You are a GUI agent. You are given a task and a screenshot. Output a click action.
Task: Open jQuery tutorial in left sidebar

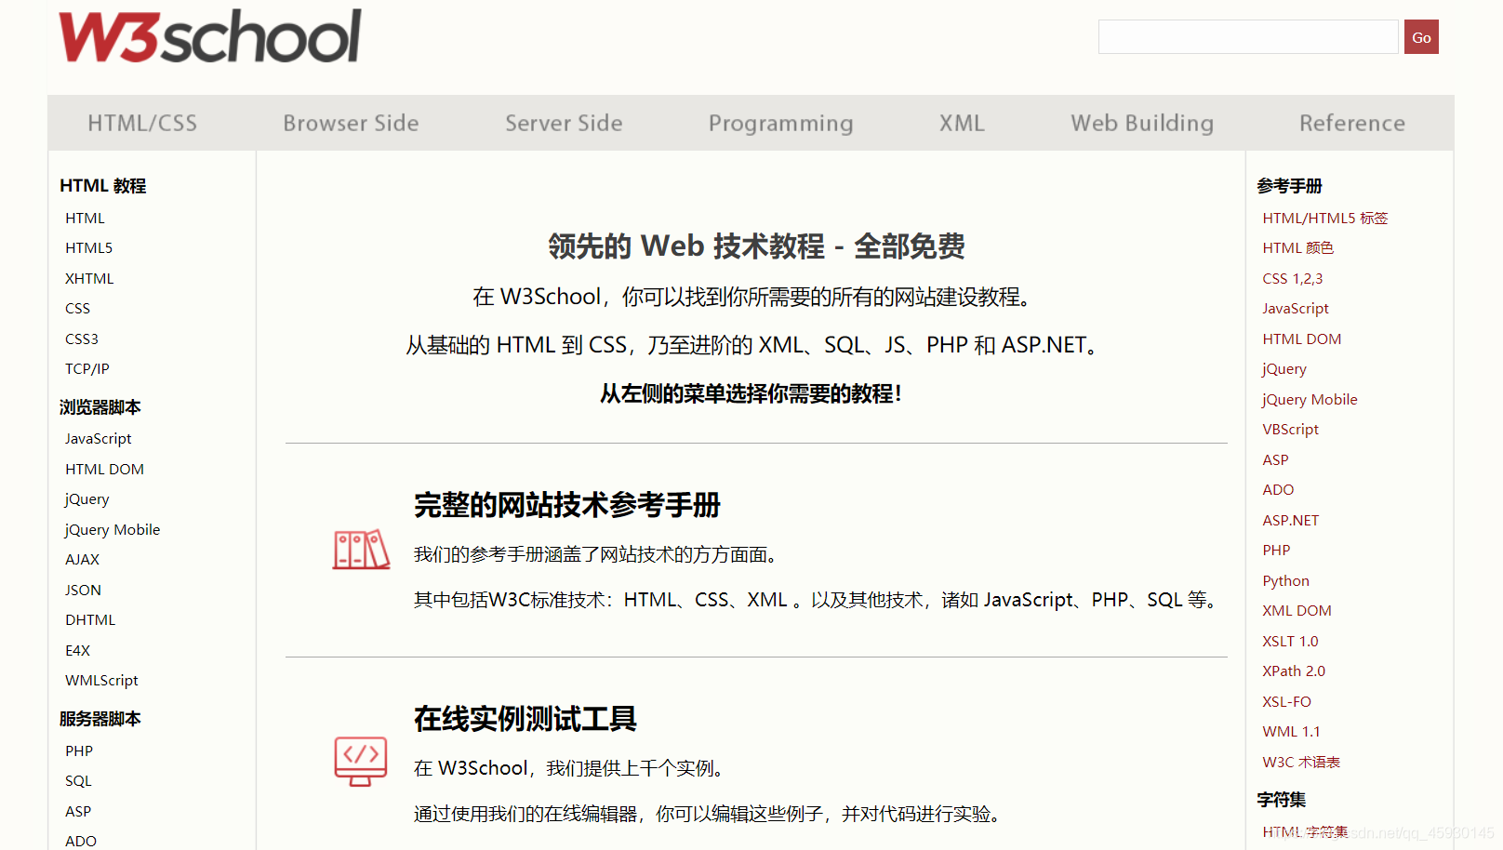(86, 499)
